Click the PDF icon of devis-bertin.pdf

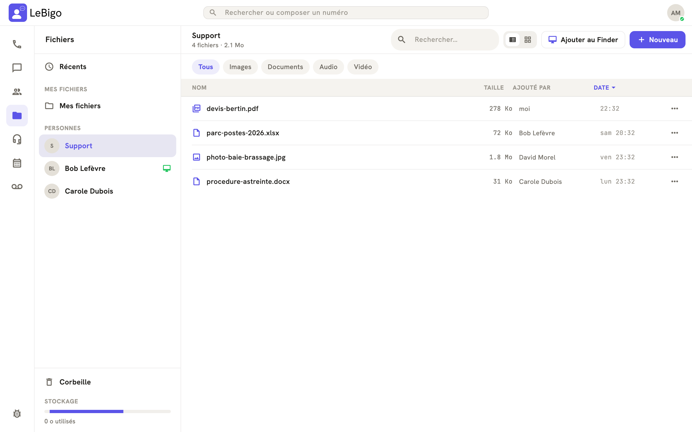tap(197, 109)
